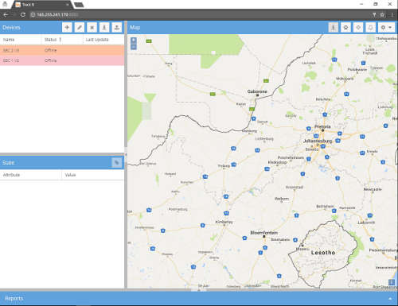This screenshot has width=398, height=306.
Task: Sort devices by Name column
Action: [x=21, y=40]
